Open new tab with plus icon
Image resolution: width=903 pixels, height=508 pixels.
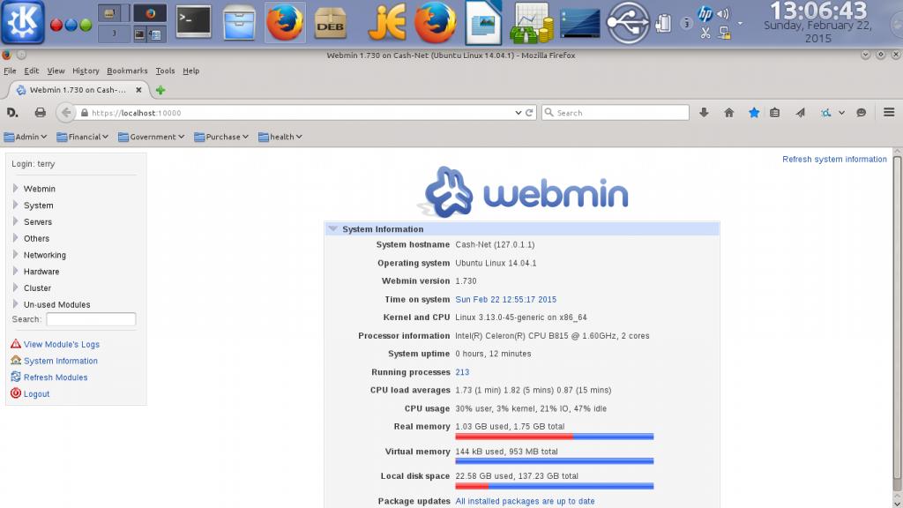[x=160, y=90]
